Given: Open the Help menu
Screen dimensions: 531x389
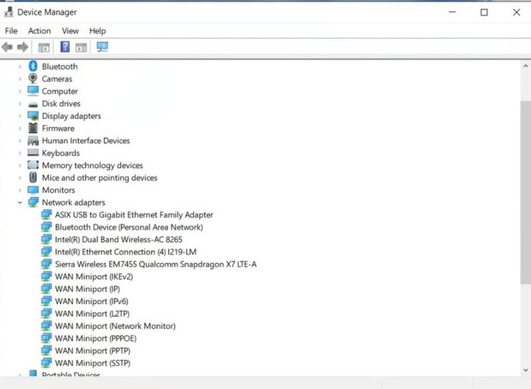Looking at the screenshot, I should (97, 31).
